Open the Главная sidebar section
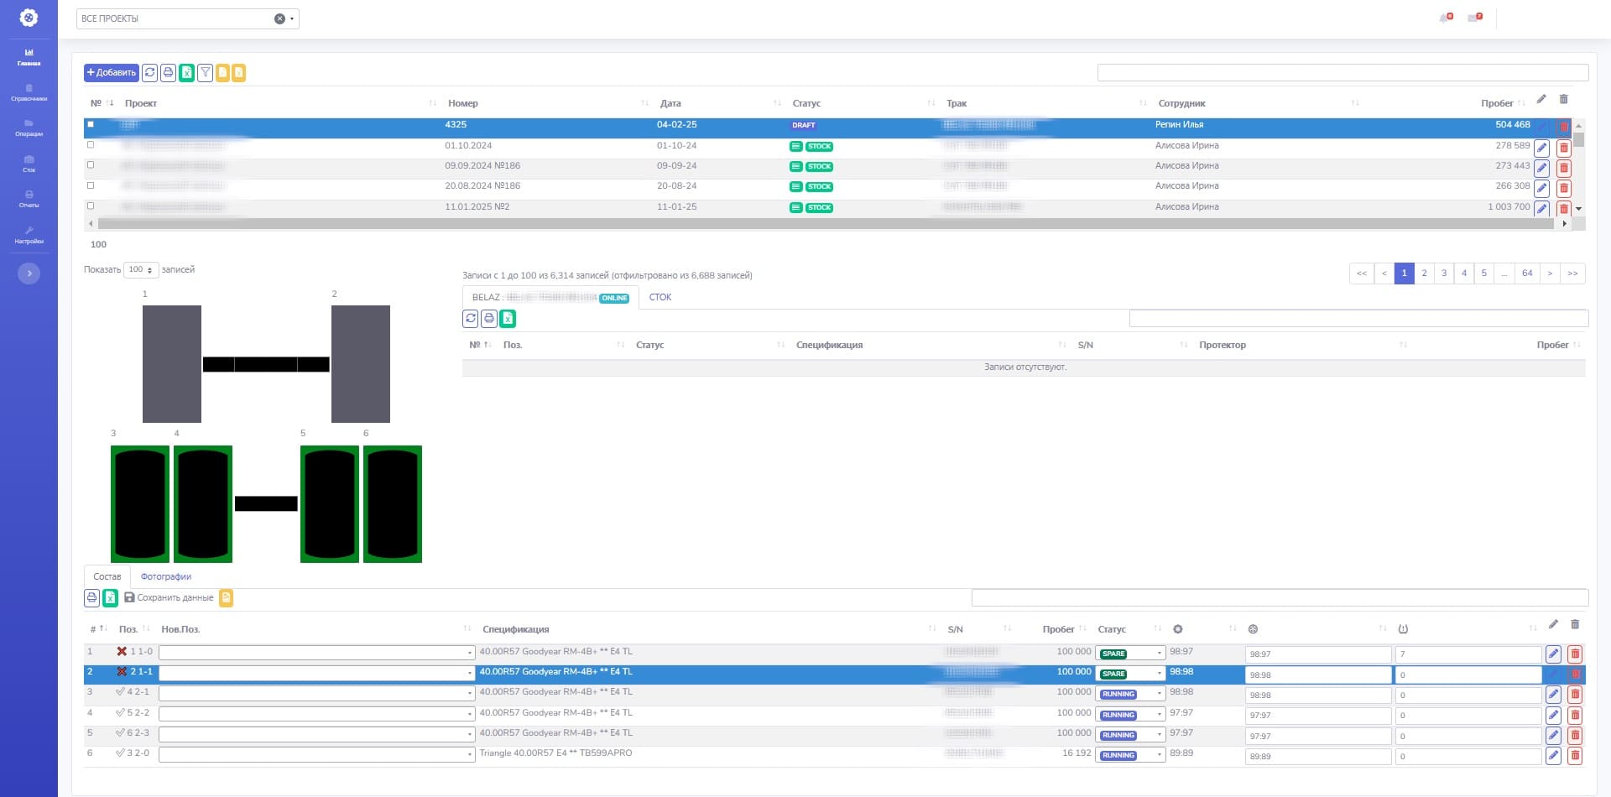The height and width of the screenshot is (797, 1611). (29, 57)
